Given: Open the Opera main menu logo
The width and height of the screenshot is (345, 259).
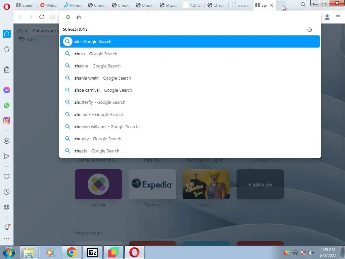Looking at the screenshot, I should 7,7.
